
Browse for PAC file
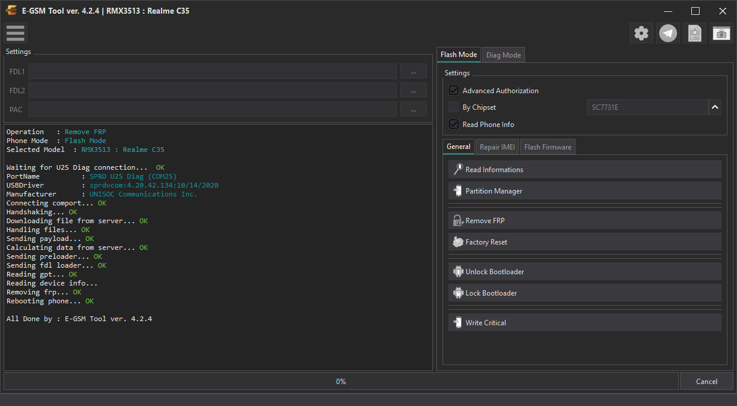point(413,109)
